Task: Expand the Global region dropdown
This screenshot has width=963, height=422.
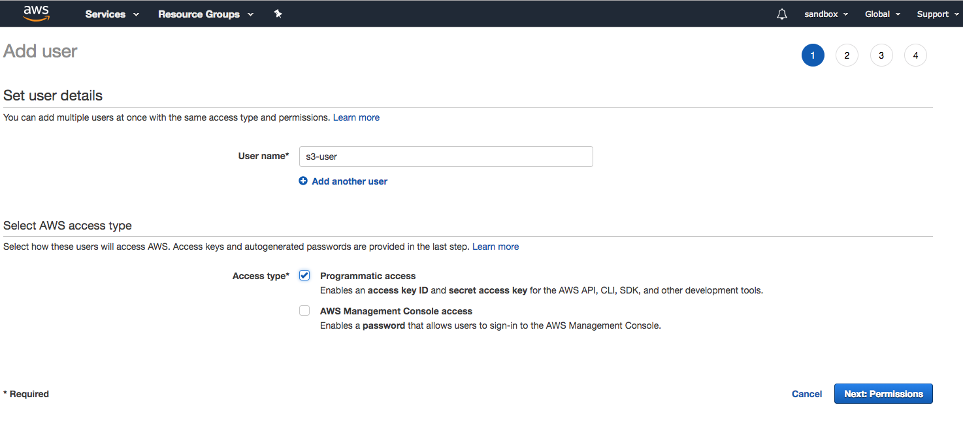Action: tap(882, 14)
